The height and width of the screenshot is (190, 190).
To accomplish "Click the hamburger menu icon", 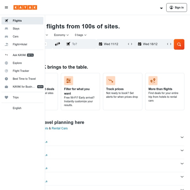I will [6, 8].
